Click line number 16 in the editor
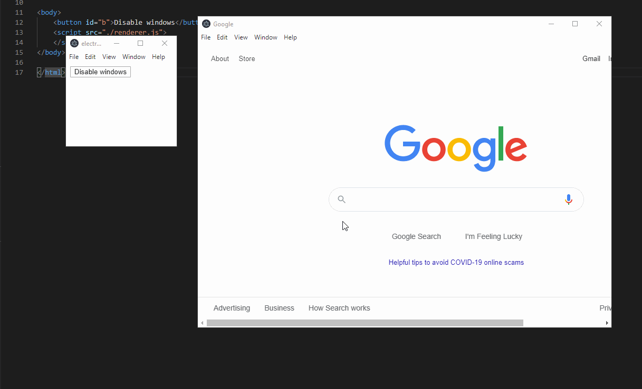Image resolution: width=642 pixels, height=389 pixels. click(19, 63)
